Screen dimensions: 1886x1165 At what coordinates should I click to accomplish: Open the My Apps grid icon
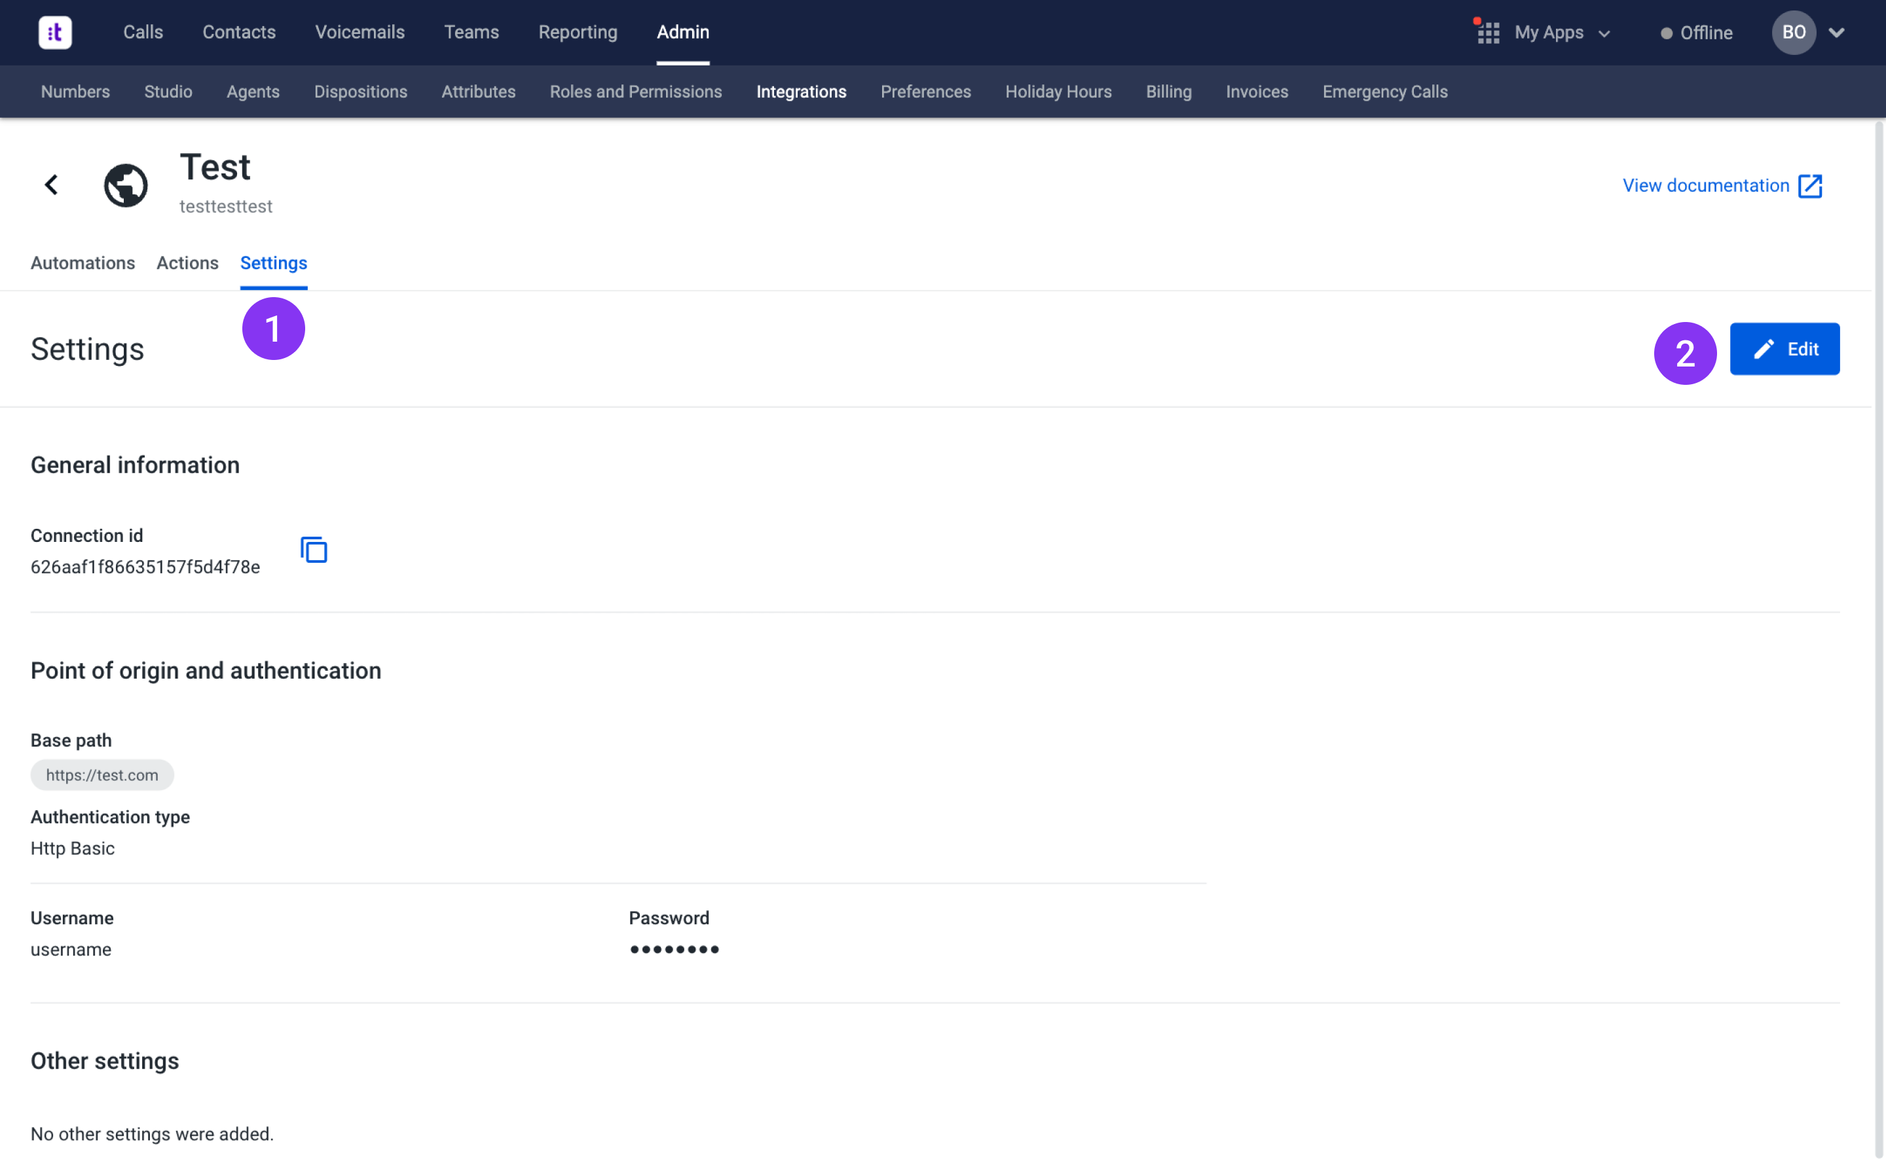click(x=1488, y=32)
